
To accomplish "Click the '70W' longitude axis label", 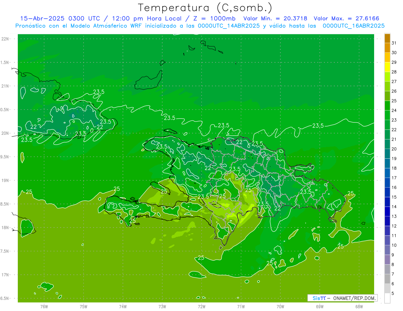I will (280, 306).
